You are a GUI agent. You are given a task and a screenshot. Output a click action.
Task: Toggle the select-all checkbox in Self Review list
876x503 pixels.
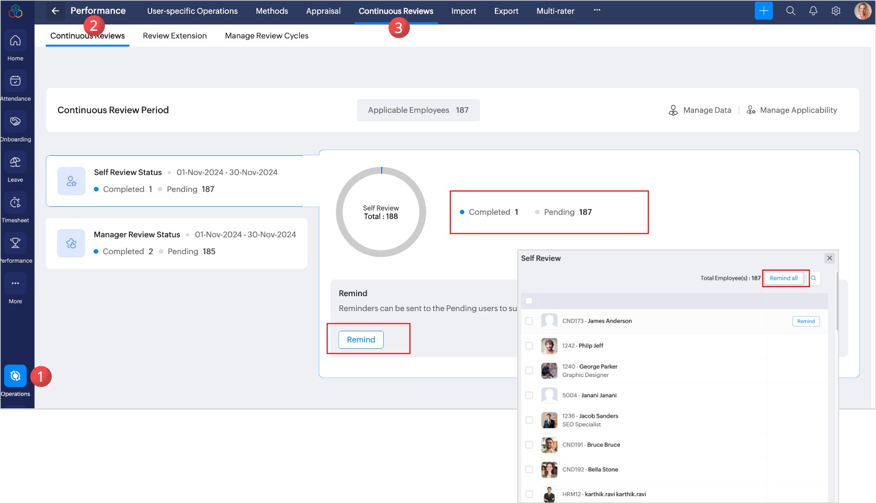click(529, 301)
